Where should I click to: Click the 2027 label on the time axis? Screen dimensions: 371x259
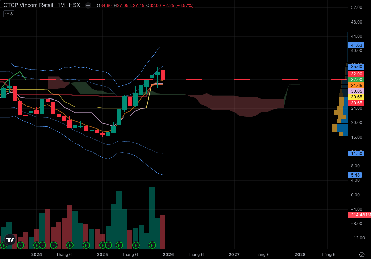[x=234, y=255]
